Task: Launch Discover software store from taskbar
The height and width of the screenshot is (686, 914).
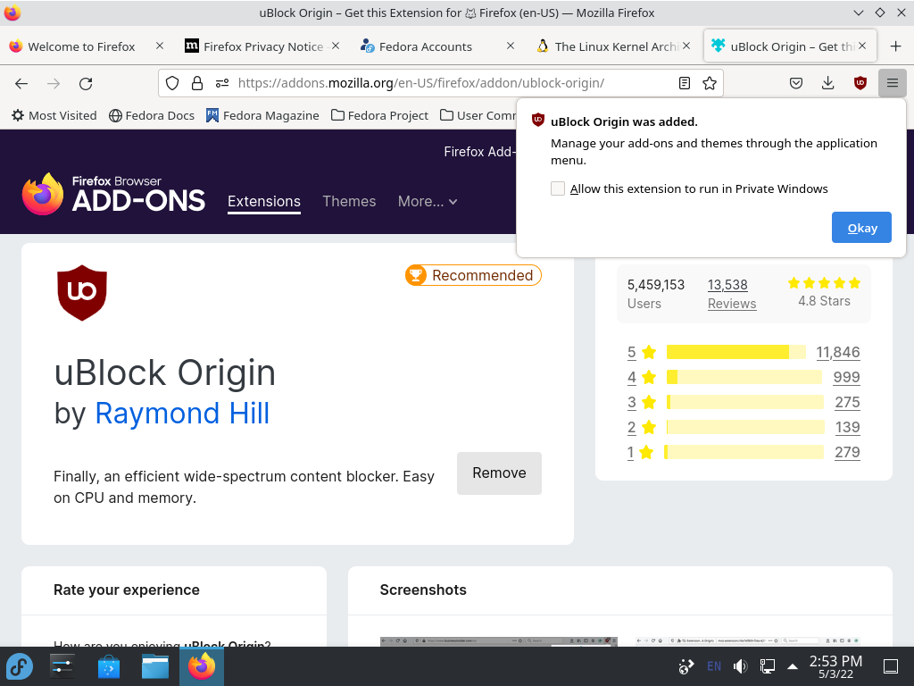Action: [108, 666]
